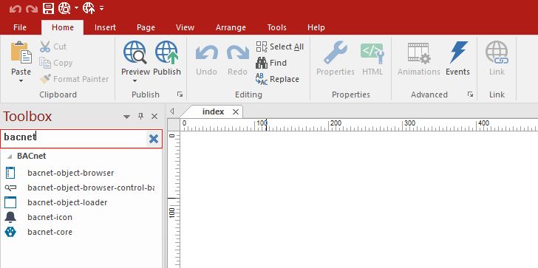The height and width of the screenshot is (268, 538).
Task: Click the Format Painter brush icon
Action: pos(45,79)
